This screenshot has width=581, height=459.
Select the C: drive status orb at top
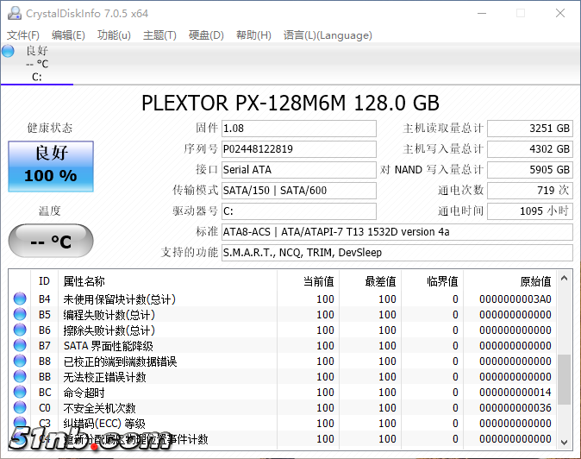pos(8,51)
